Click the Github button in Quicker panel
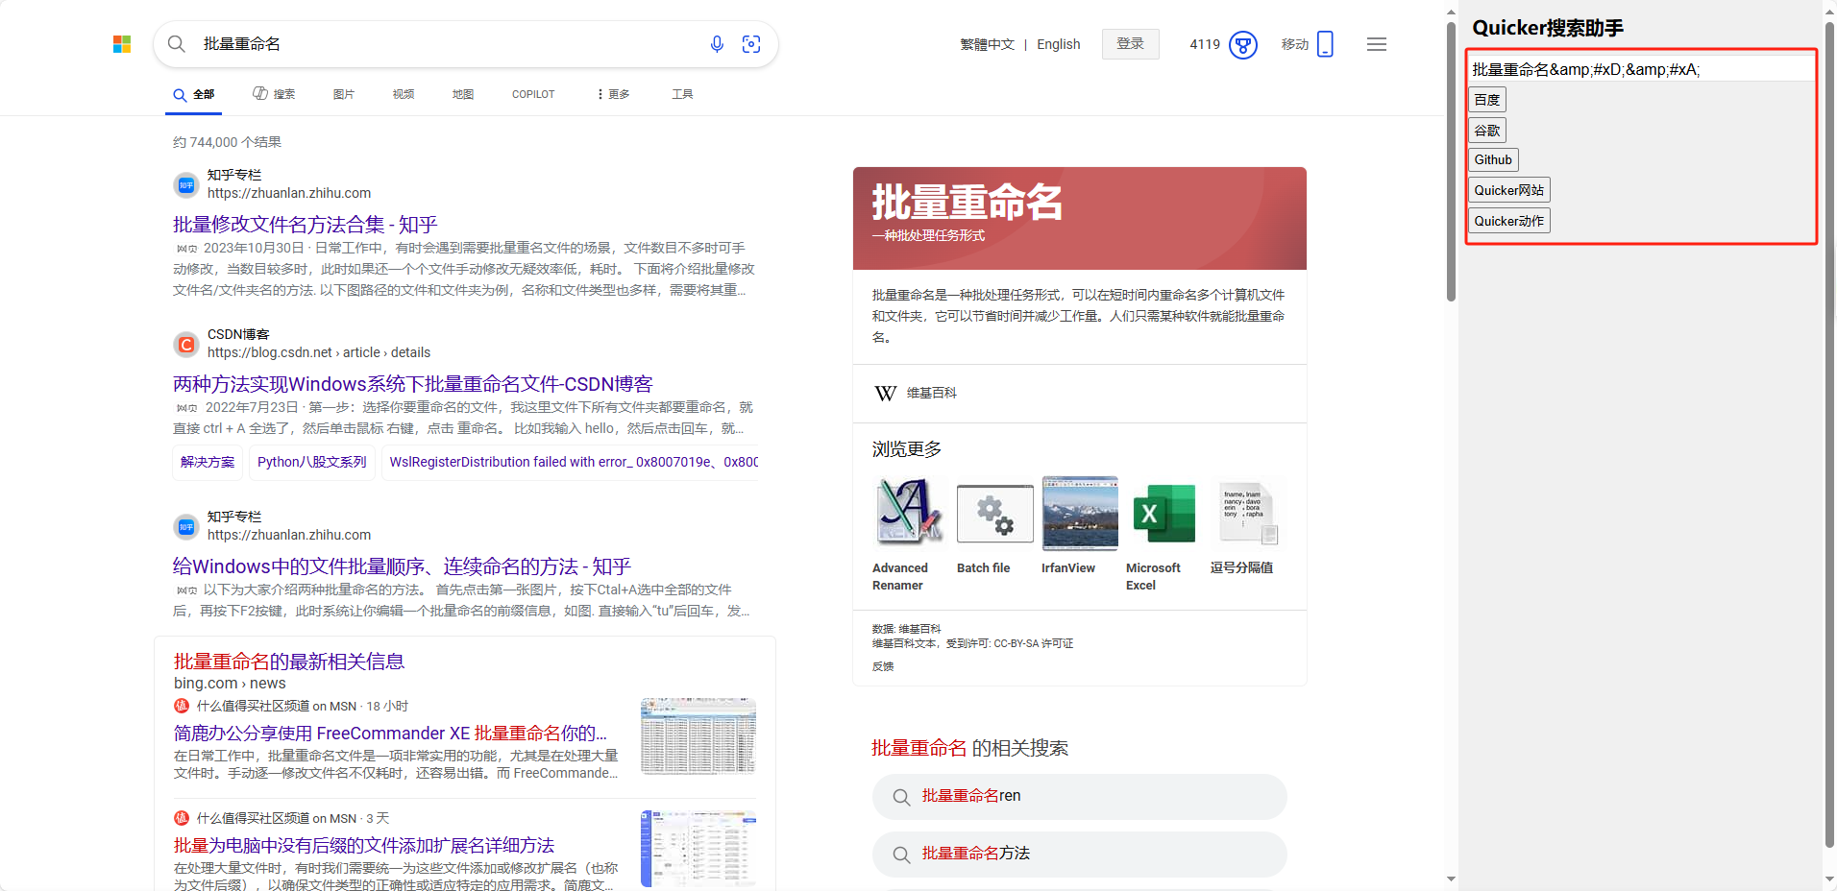Screen dimensions: 1837x891 (1494, 160)
